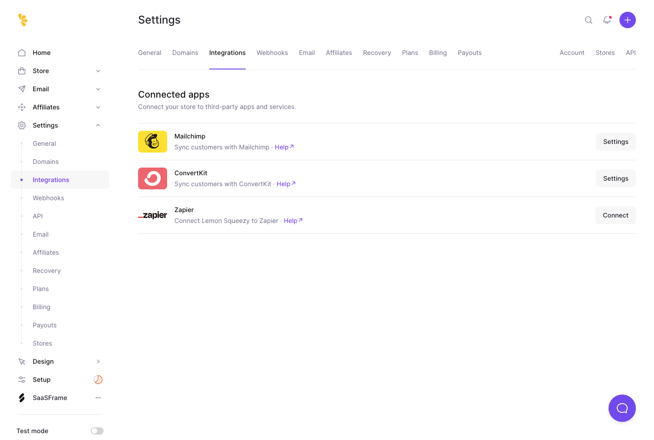Click the Setup sliders icon
Screen dimensions: 654x440
[x=22, y=380]
